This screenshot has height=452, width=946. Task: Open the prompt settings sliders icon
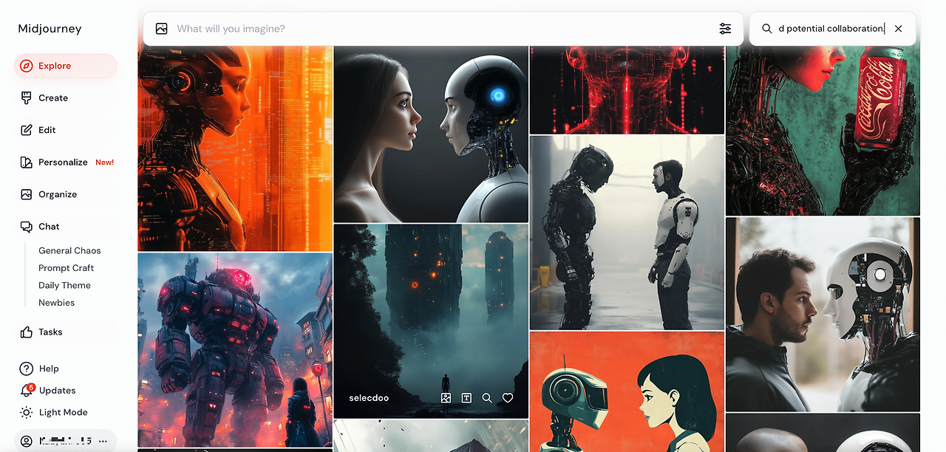click(725, 29)
